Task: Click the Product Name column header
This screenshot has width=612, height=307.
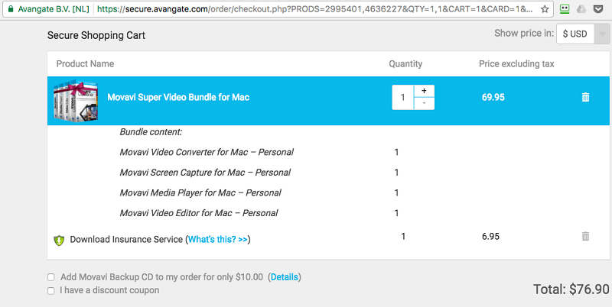Action: tap(85, 64)
